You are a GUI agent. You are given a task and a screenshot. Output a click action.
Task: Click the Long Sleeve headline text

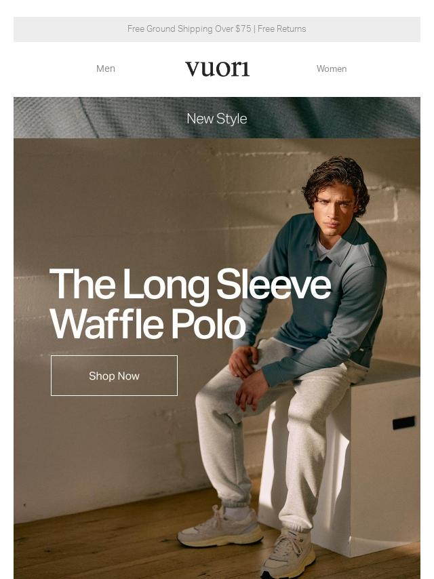click(x=190, y=285)
